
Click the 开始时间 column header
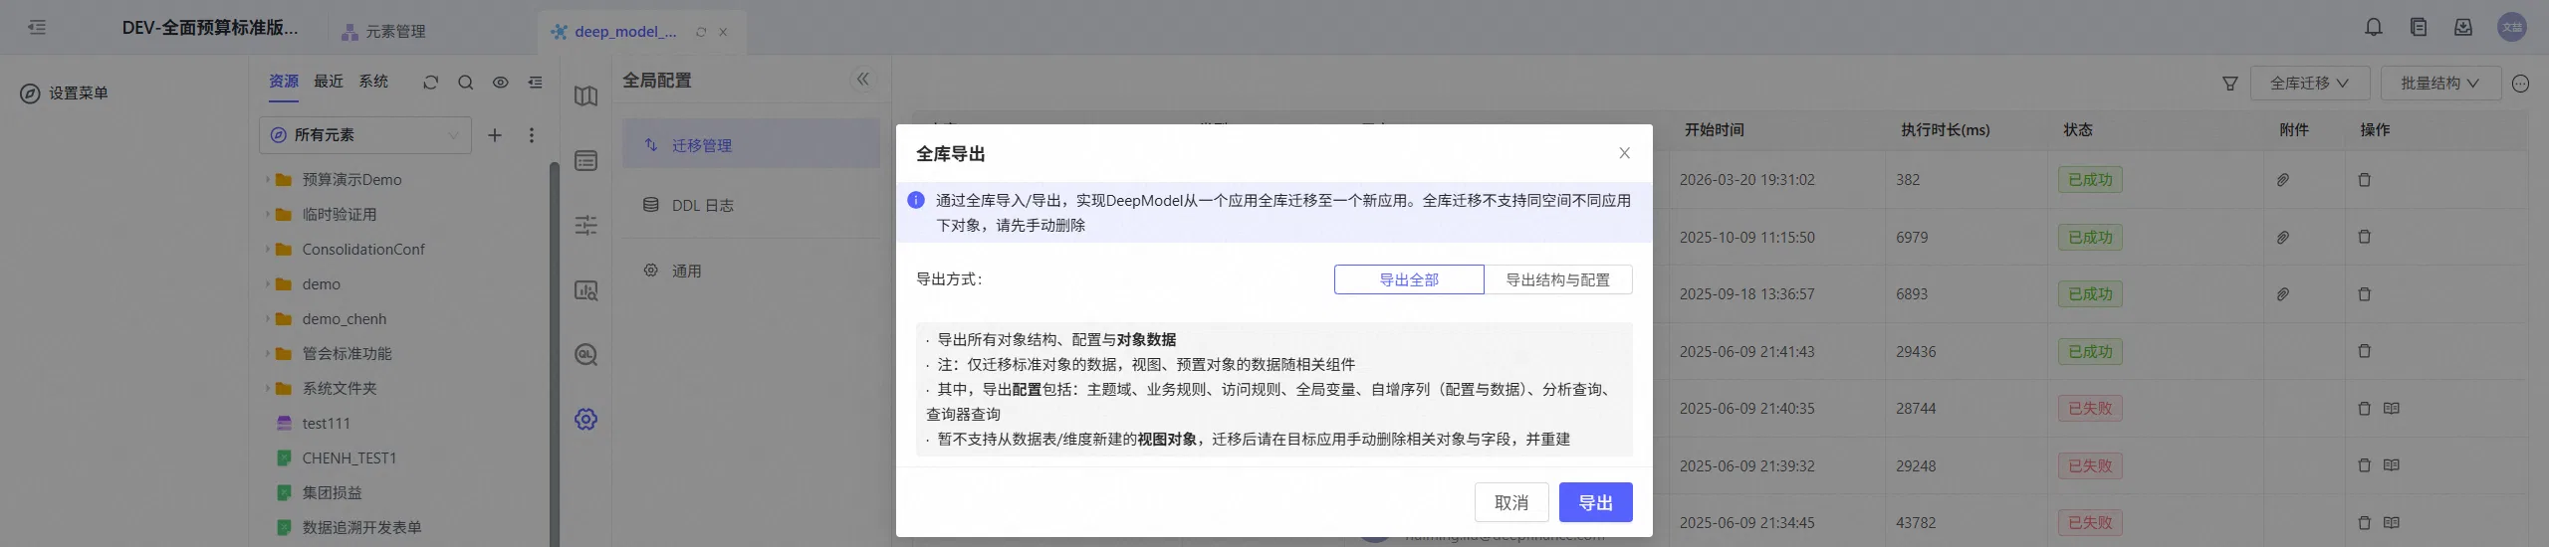tap(1714, 130)
